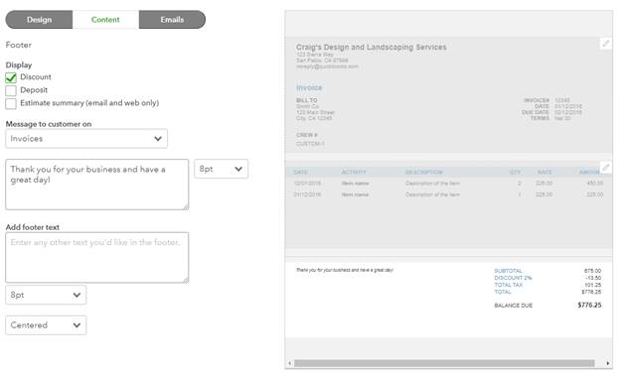Switch to the Design tab
The height and width of the screenshot is (376, 619).
click(x=39, y=19)
